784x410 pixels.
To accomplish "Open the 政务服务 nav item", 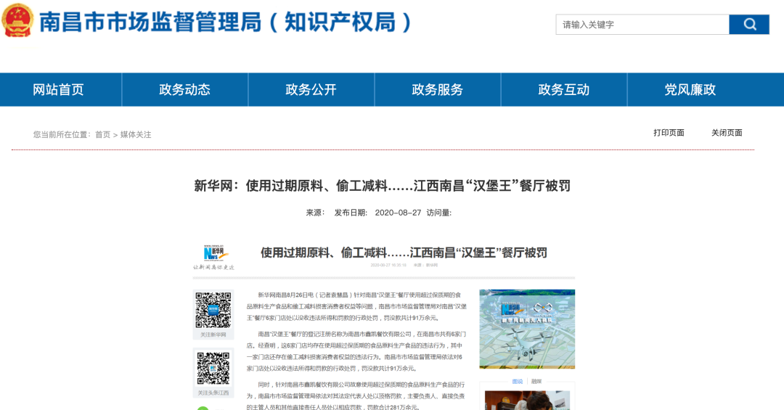I will 438,89.
